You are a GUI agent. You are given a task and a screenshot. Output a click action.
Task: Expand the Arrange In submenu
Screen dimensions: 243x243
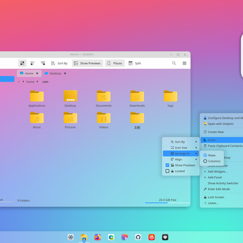[181, 154]
